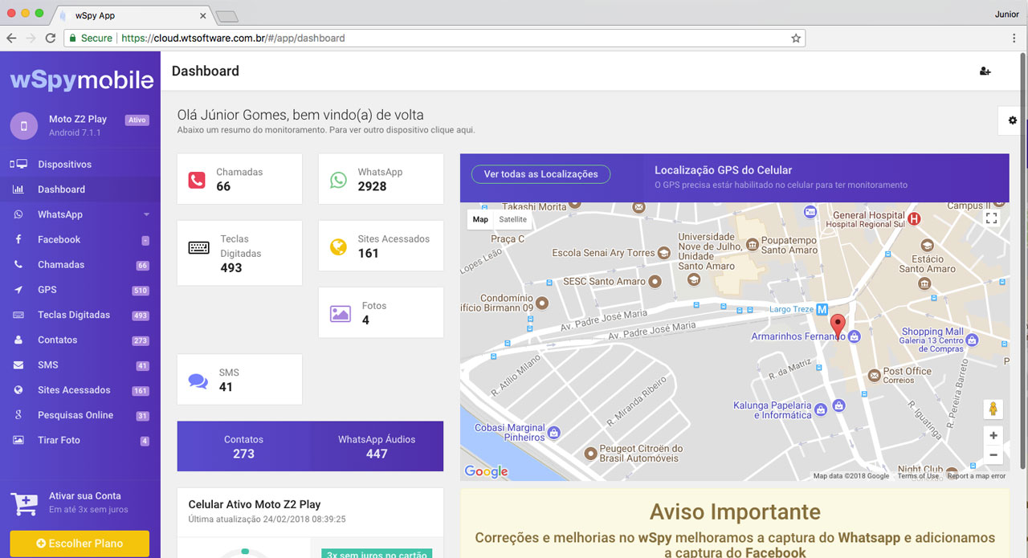Zoom out on the map with minus
Image resolution: width=1028 pixels, height=558 pixels.
[x=993, y=455]
